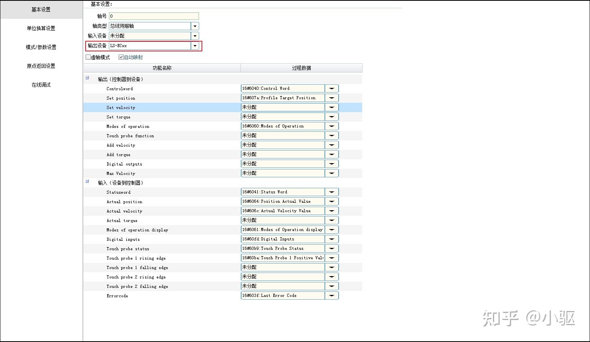
Task: Open the 基本设置 tab
Action: point(41,9)
